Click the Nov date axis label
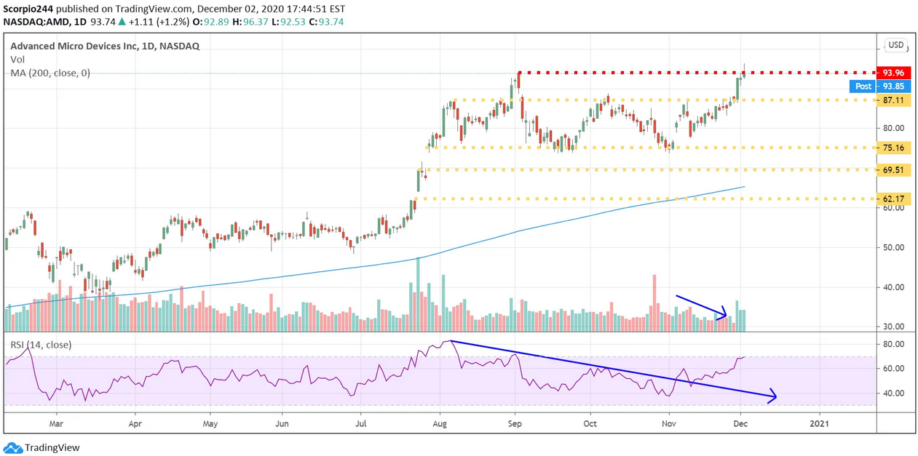This screenshot has height=456, width=918. coord(668,422)
